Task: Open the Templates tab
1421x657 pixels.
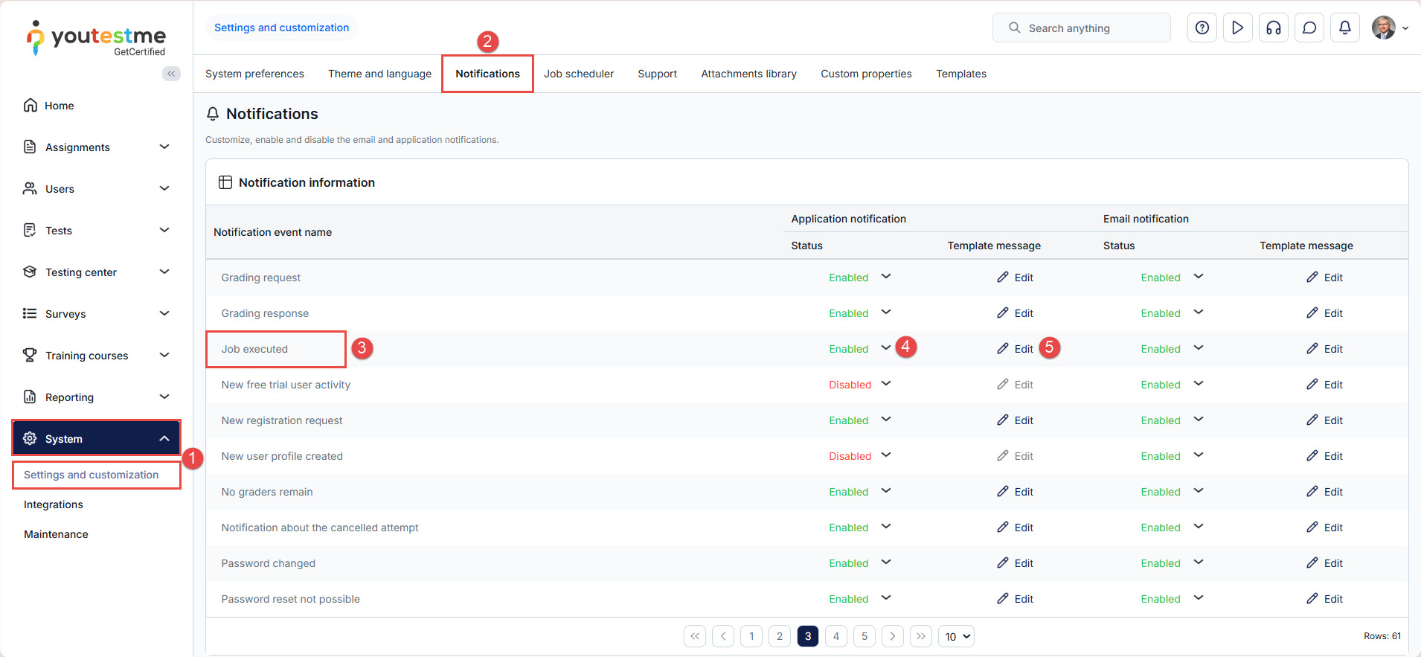Action: coord(960,74)
